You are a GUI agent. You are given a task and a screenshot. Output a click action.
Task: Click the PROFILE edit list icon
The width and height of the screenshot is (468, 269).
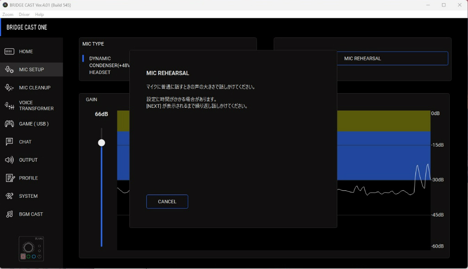pyautogui.click(x=10, y=178)
